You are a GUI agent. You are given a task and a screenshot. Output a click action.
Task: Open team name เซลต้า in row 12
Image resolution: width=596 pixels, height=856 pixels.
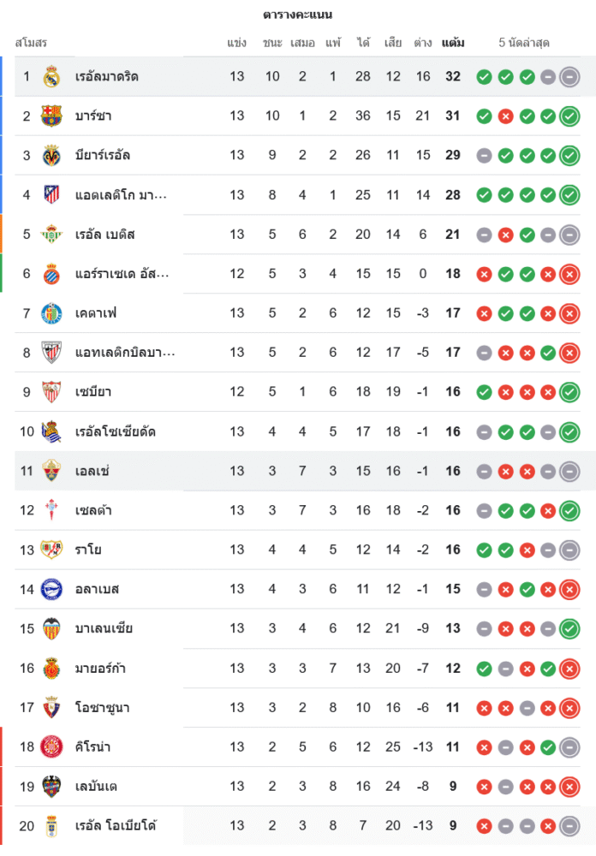tap(93, 510)
